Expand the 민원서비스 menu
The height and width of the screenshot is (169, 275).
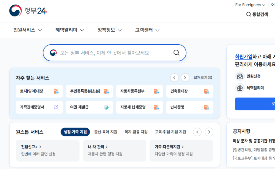[28, 30]
